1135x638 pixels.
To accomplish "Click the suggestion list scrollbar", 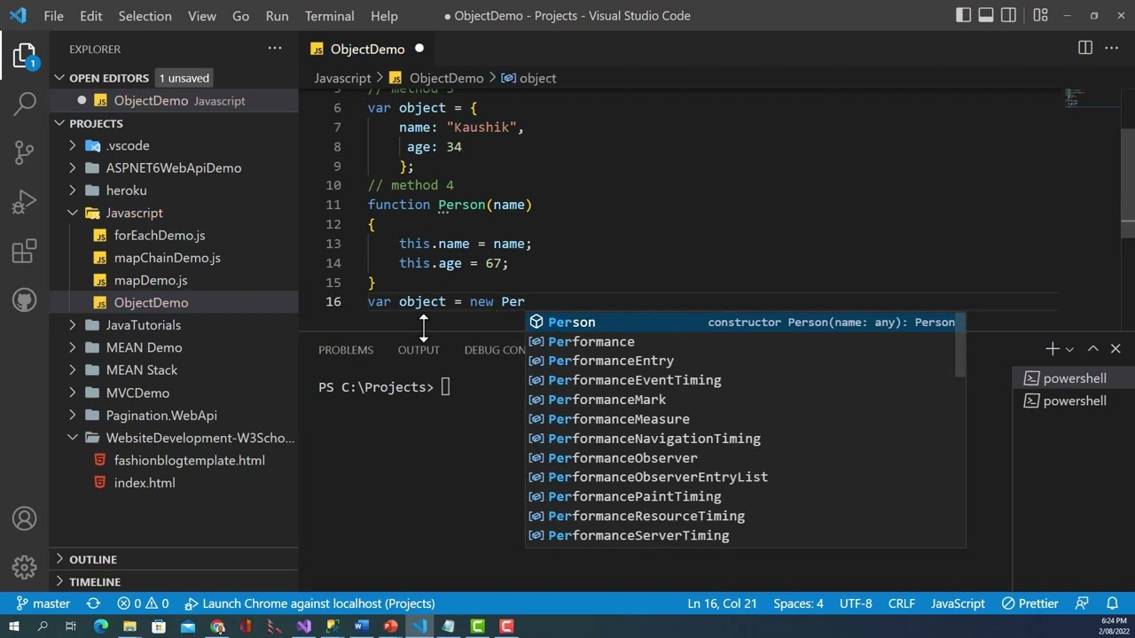I will click(961, 345).
